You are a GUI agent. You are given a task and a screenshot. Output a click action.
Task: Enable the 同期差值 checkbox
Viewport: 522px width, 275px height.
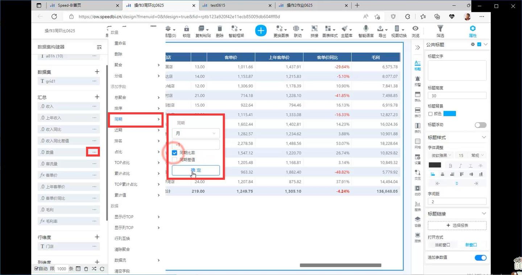tap(174, 159)
